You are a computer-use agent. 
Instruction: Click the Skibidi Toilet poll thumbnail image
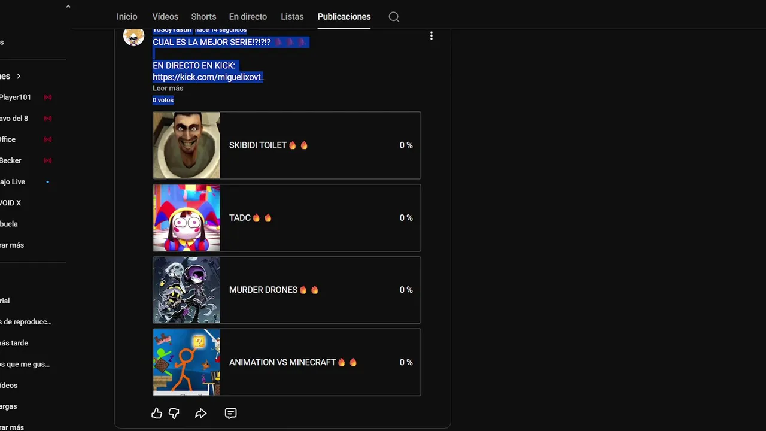click(x=186, y=145)
